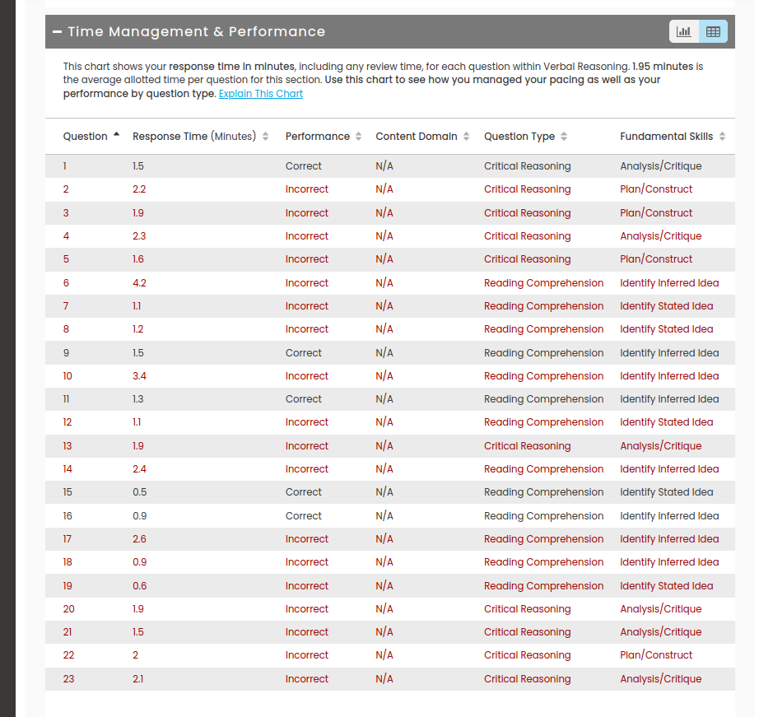Click Correct result for question 1
Viewport: 759px width, 717px height.
pos(303,166)
